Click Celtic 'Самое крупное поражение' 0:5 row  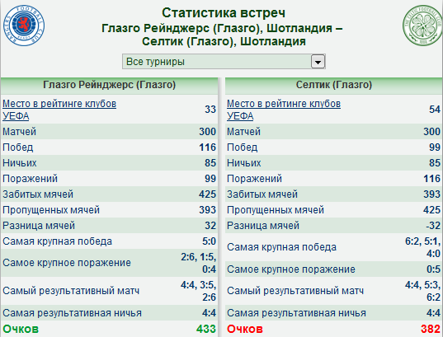click(334, 269)
